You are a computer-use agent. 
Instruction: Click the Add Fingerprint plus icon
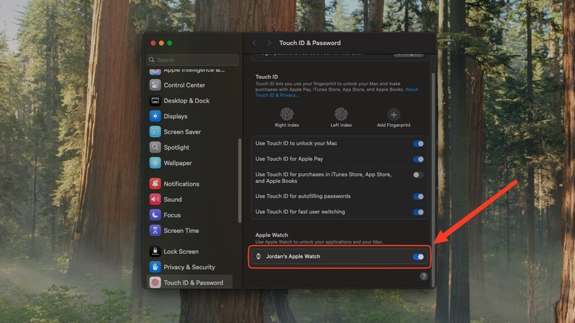coord(394,114)
